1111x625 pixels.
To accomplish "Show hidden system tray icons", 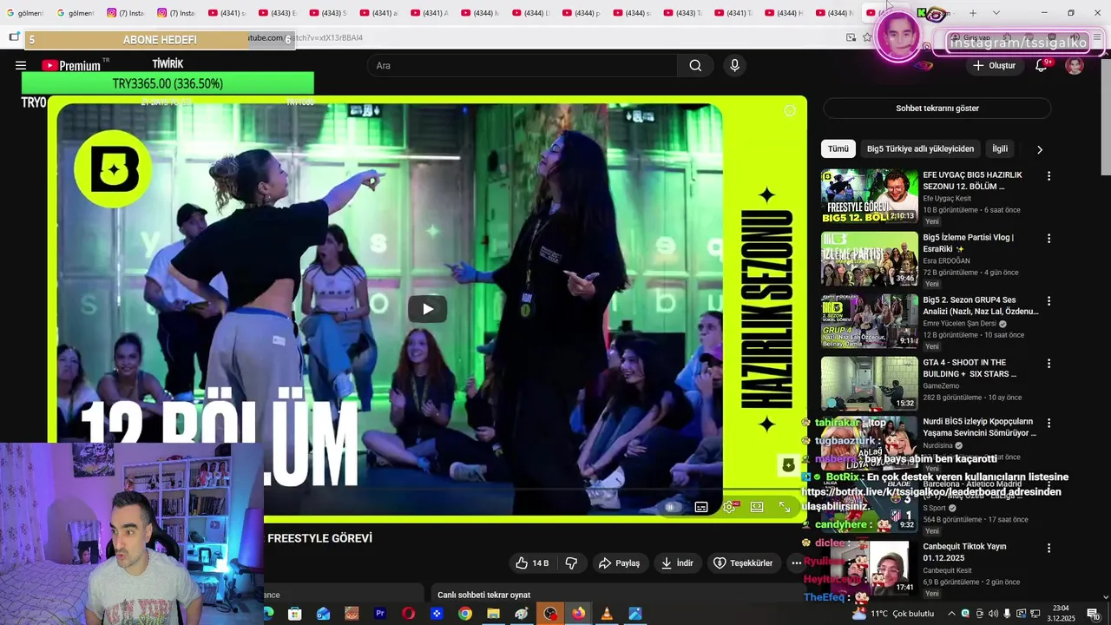I will [x=951, y=614].
